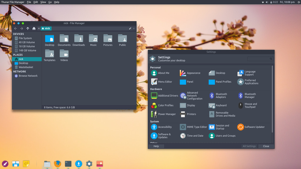Open the View menu
Viewport: 301px width, 169px height.
(43, 2)
